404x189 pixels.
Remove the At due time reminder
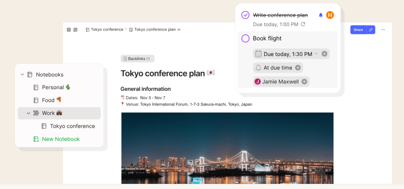coord(298,68)
